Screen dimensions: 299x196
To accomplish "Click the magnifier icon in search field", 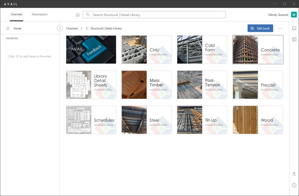I will click(88, 15).
